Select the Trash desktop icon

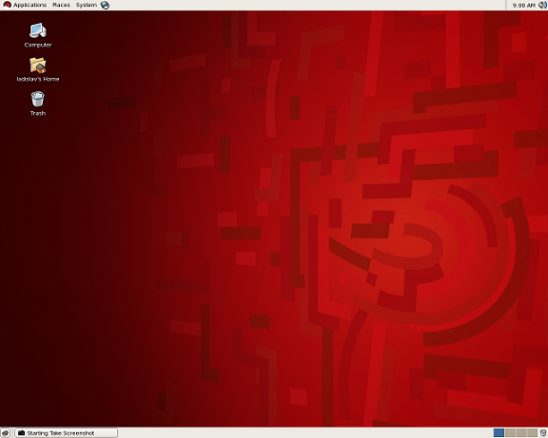coord(38,99)
